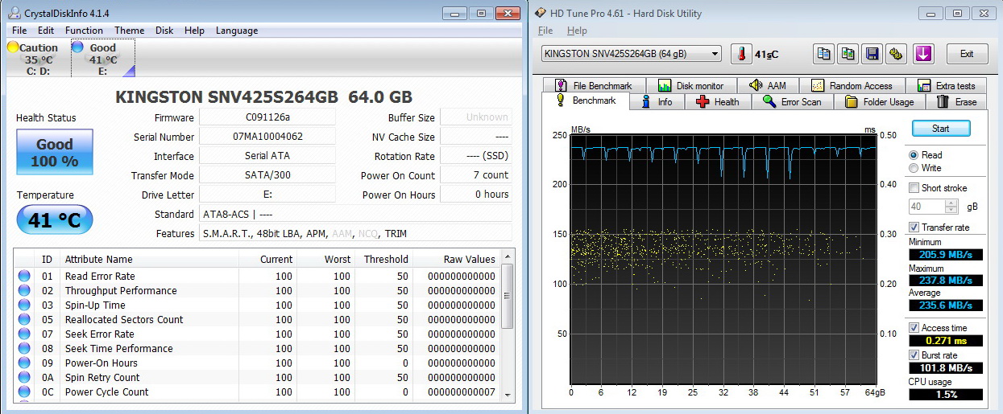Click the short stroke value field showing 40

coord(927,207)
